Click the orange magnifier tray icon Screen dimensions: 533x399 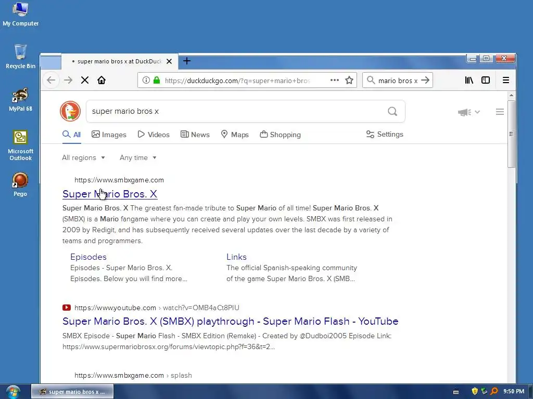494,391
